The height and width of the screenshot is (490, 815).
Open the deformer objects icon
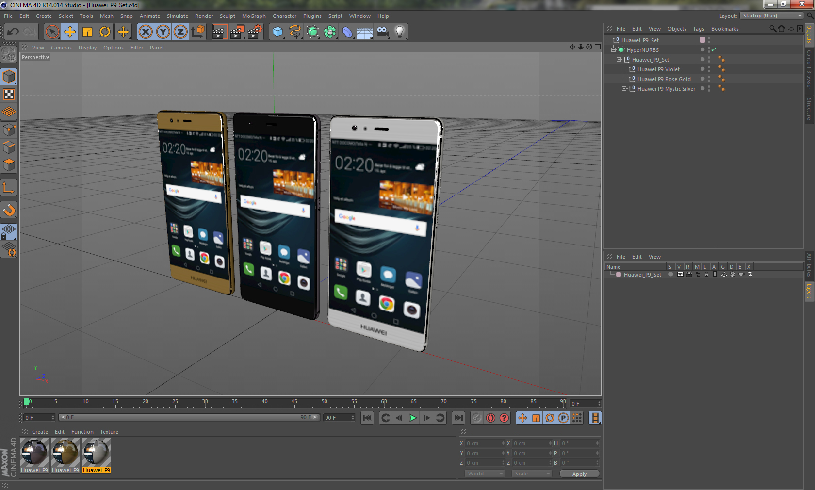coord(347,32)
